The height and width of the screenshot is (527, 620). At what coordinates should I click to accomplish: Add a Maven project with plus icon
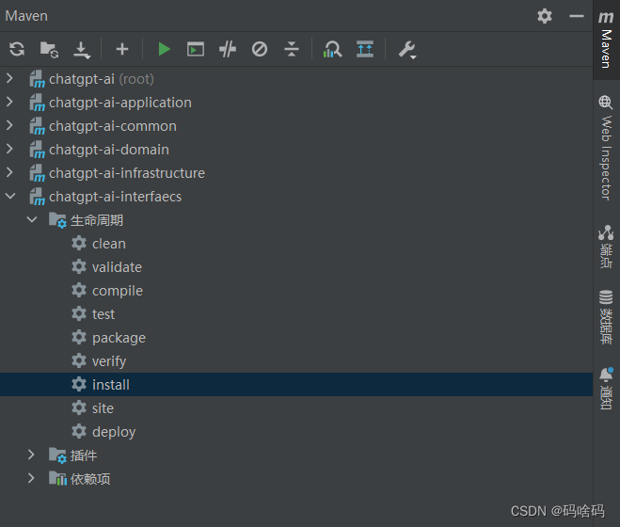[121, 50]
